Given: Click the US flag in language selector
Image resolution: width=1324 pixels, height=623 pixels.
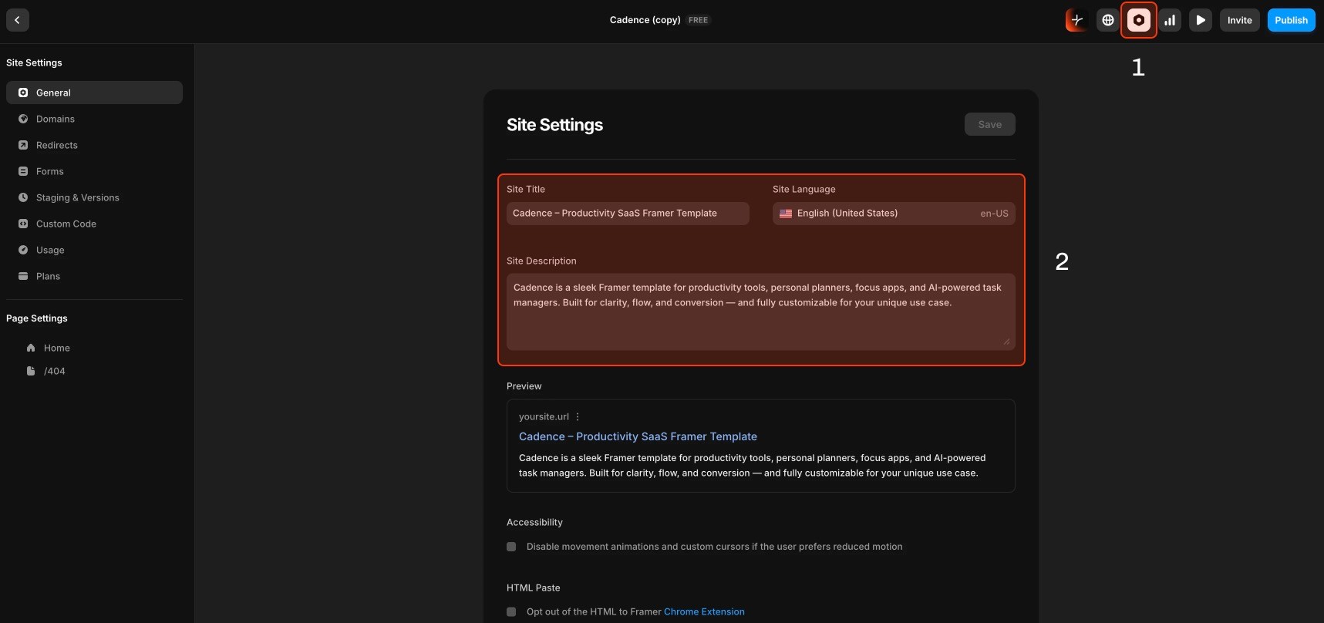Looking at the screenshot, I should click(786, 214).
